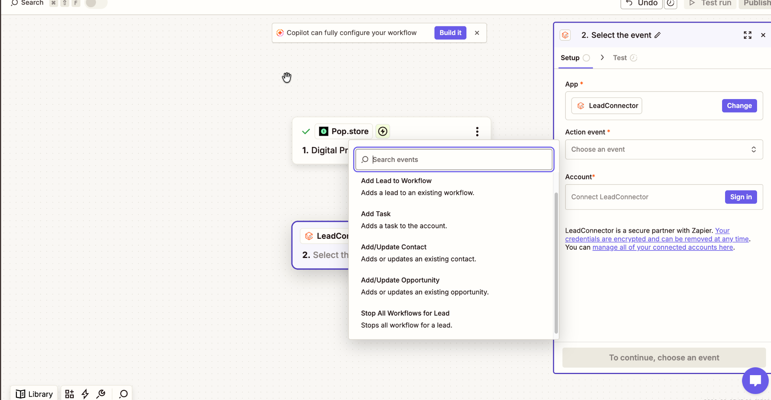The height and width of the screenshot is (400, 771).
Task: Select Stop All Workflows for Lead event
Action: pyautogui.click(x=451, y=319)
